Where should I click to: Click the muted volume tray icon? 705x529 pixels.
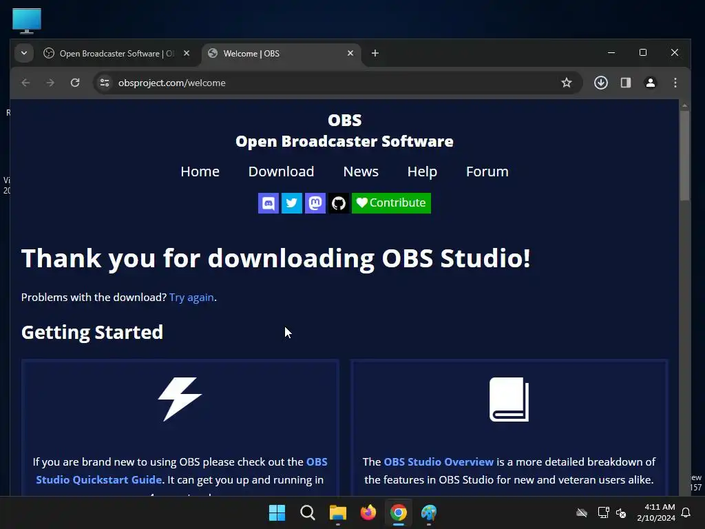click(621, 512)
